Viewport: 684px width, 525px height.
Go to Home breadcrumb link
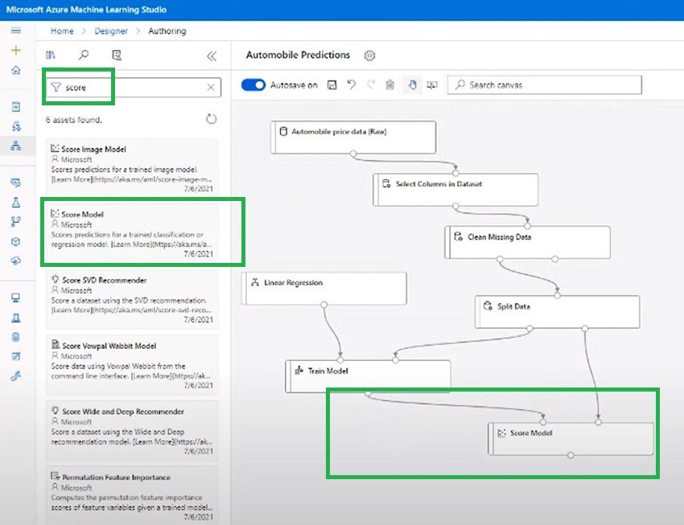coord(62,31)
